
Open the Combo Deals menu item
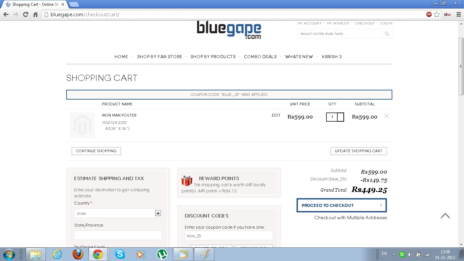(260, 57)
